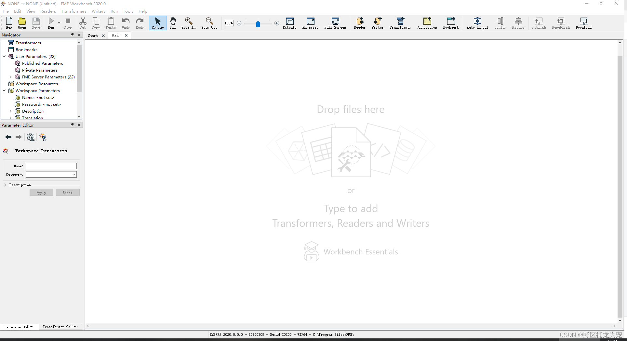
Task: Open the Workbench Essentials link
Action: 361,252
